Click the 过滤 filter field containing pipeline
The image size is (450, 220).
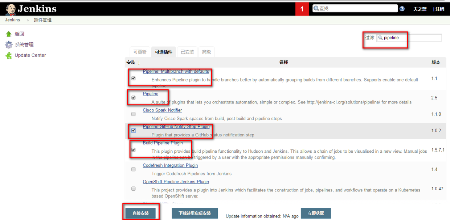point(409,38)
